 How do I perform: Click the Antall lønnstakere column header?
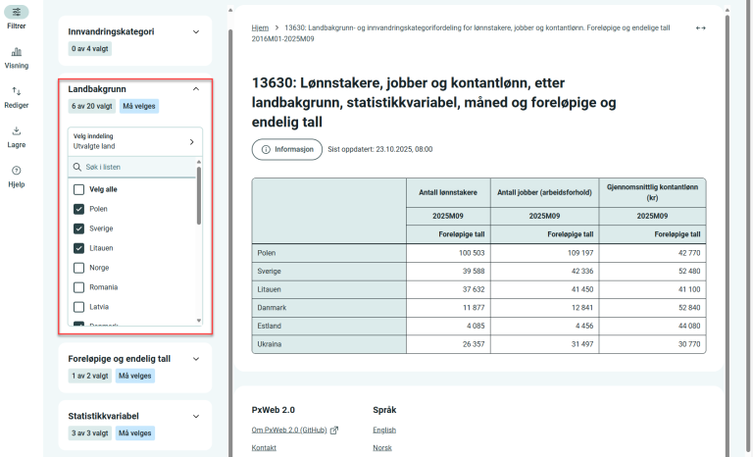click(x=448, y=192)
